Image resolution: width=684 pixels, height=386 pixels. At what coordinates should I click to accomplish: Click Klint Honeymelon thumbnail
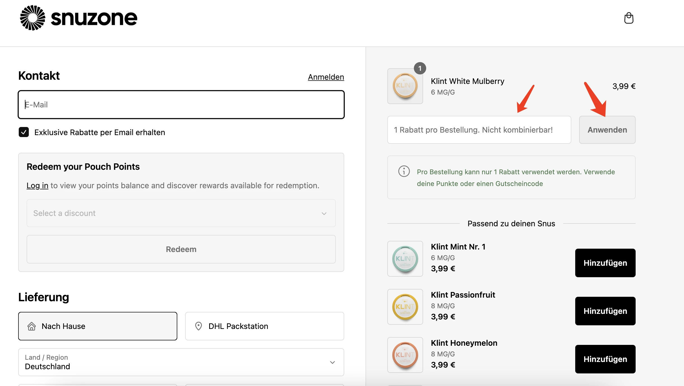405,355
